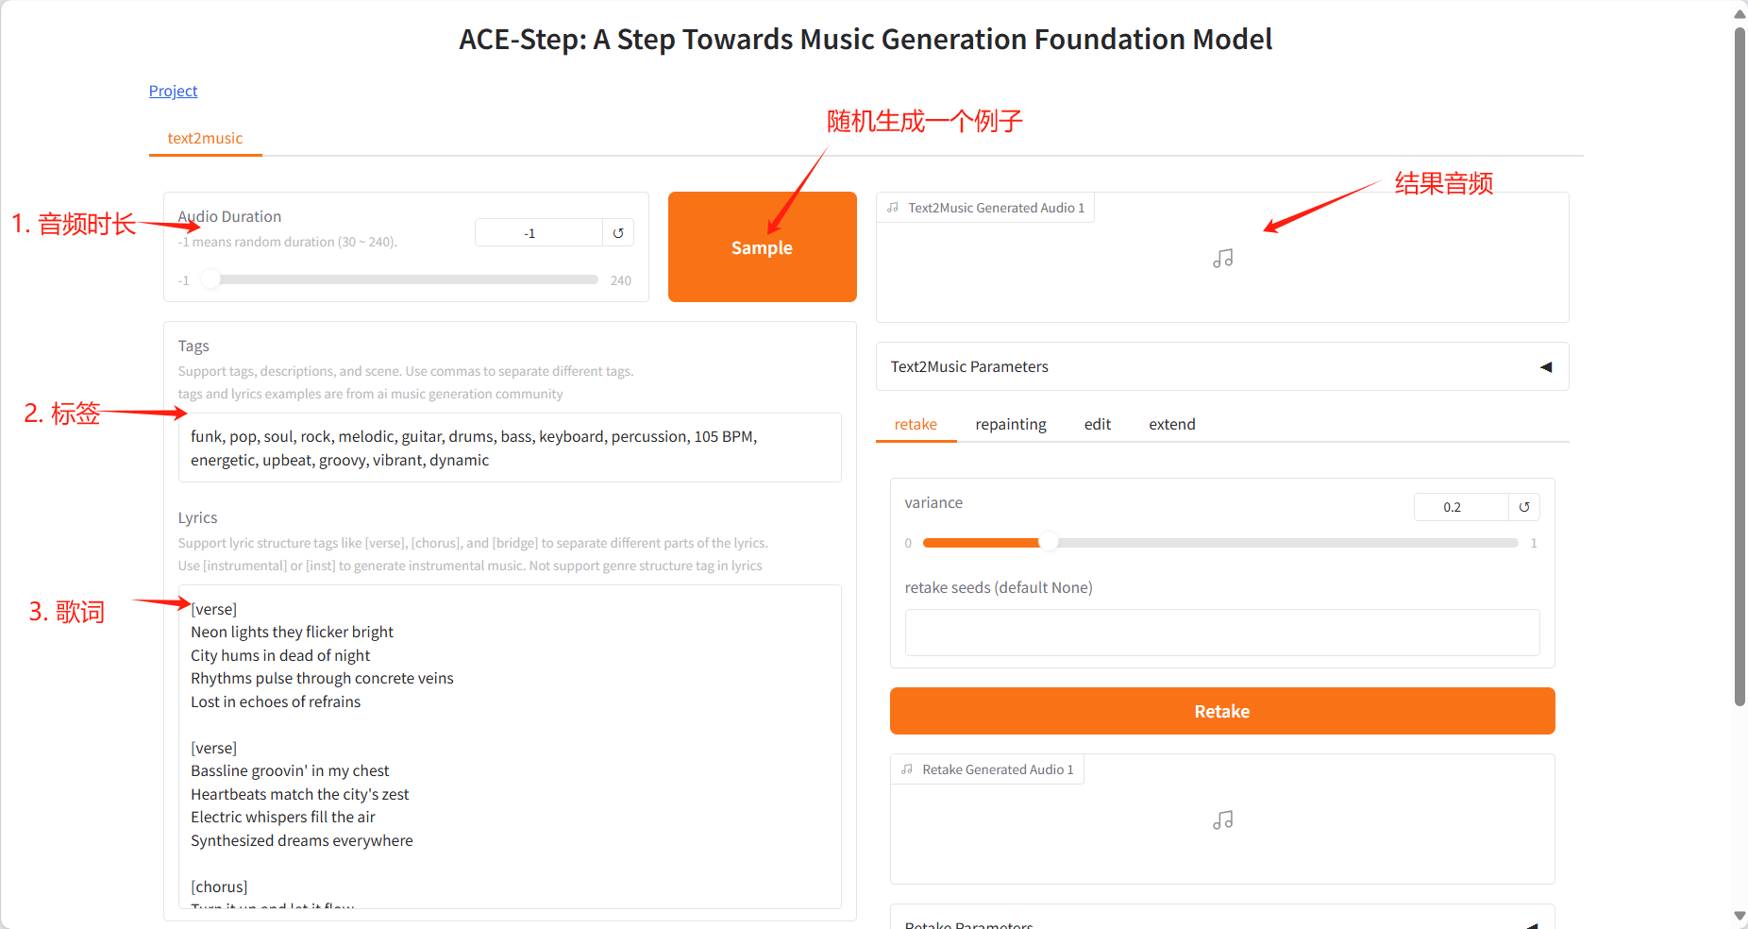Open the Project link
Image resolution: width=1748 pixels, height=929 pixels.
click(173, 91)
